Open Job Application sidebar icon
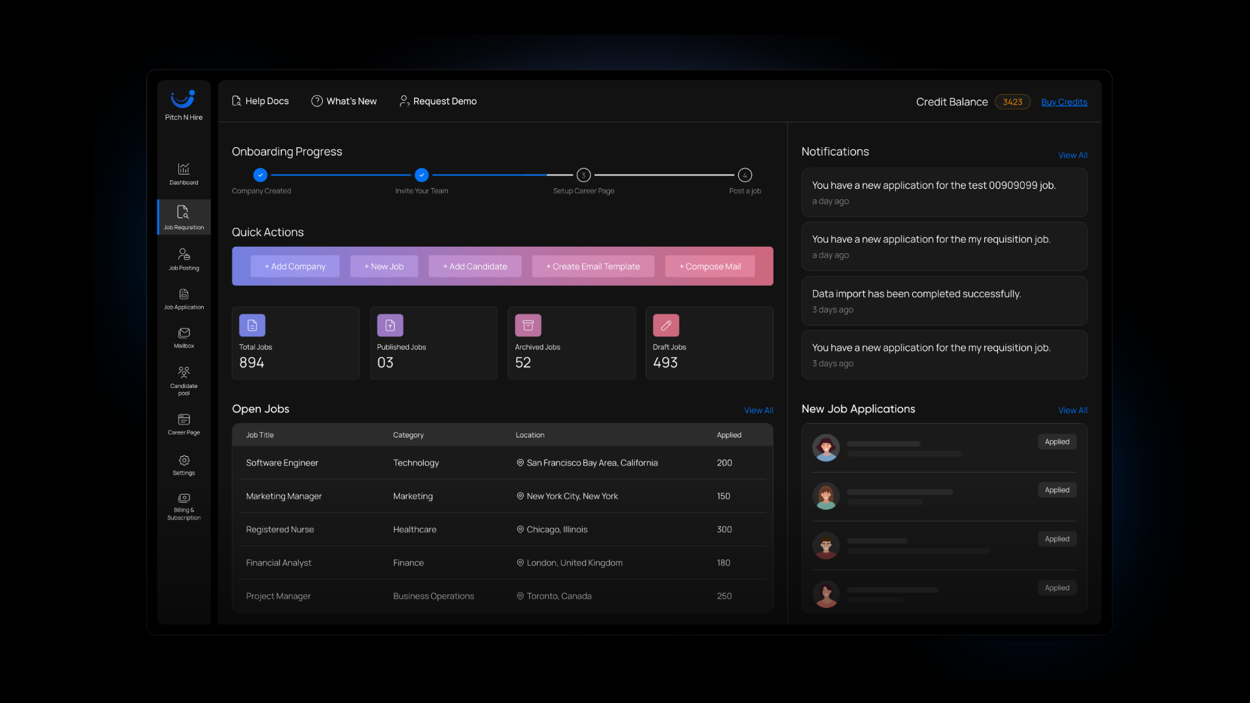Viewport: 1250px width, 703px height. click(x=184, y=295)
